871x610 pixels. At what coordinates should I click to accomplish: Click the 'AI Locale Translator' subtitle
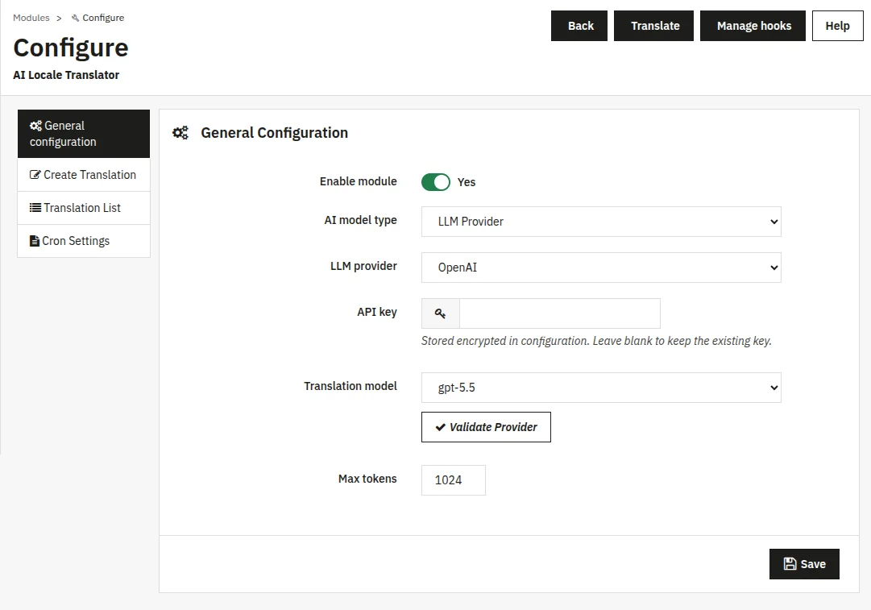tap(66, 75)
